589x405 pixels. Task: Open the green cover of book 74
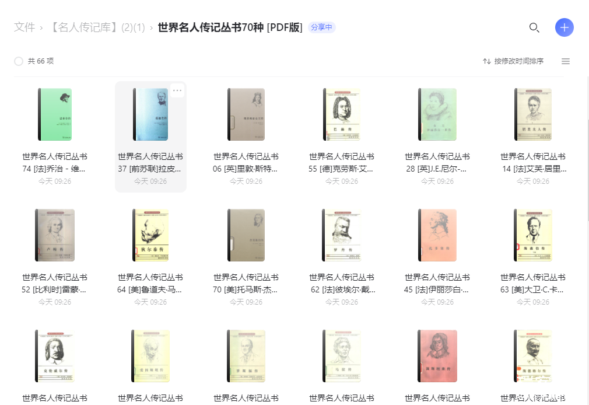point(55,114)
